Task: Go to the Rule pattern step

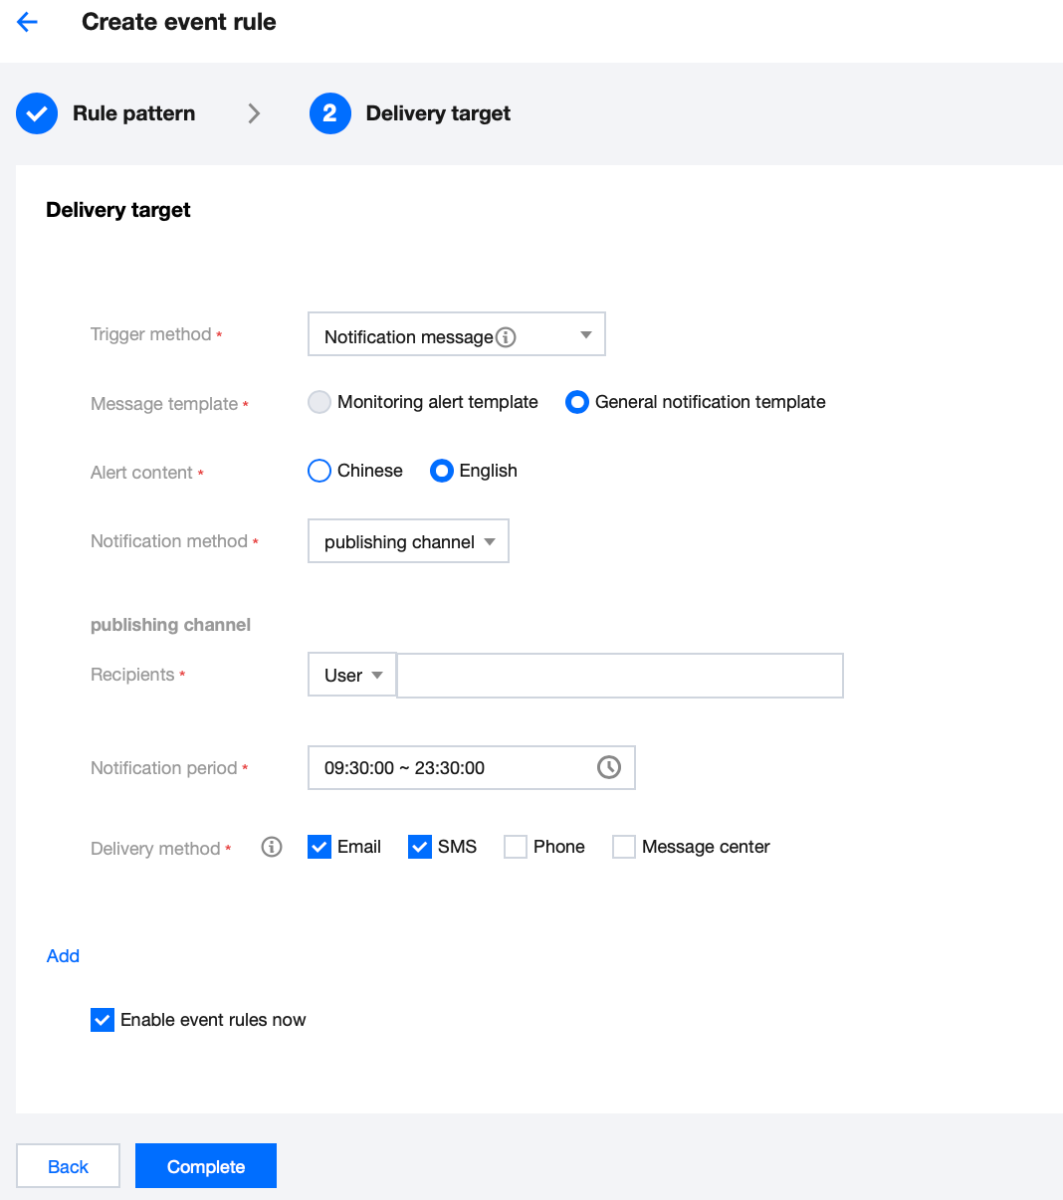Action: [x=133, y=113]
